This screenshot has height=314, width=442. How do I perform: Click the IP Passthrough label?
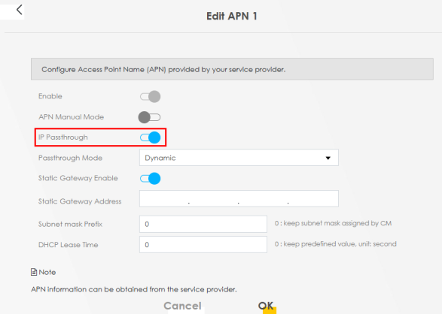[x=63, y=137]
